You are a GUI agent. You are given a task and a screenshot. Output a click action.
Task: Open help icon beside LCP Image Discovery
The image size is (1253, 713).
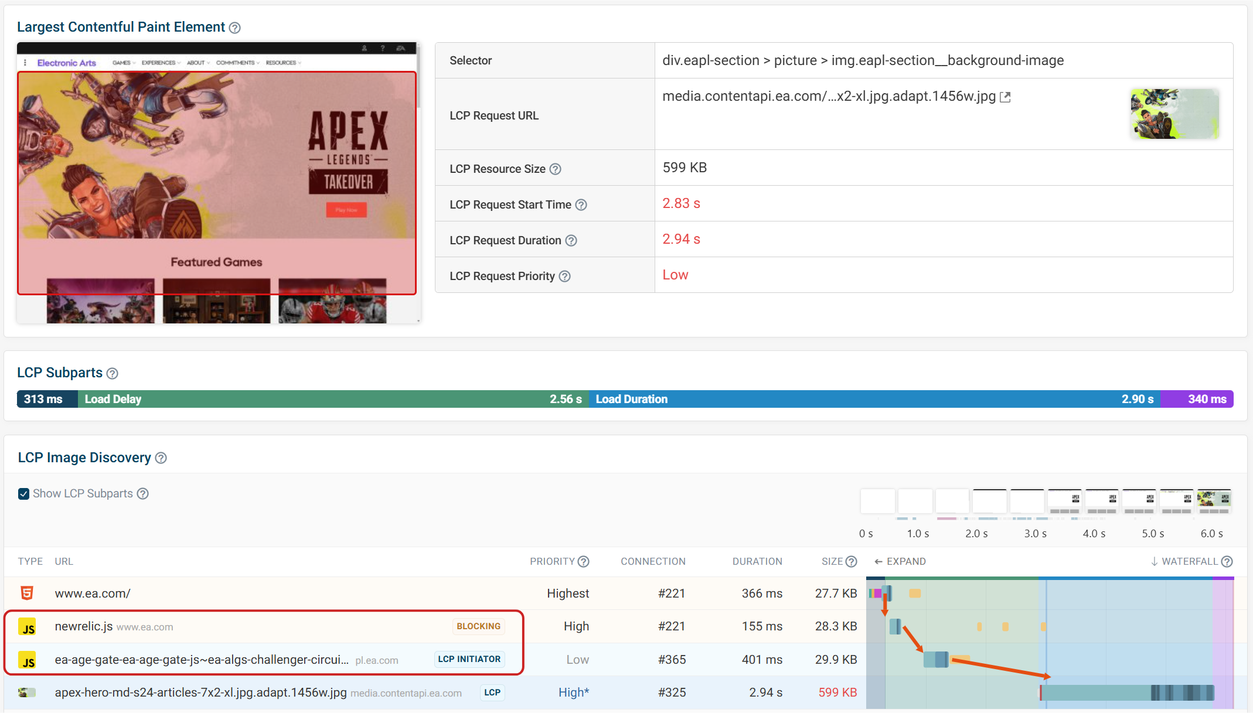(161, 458)
